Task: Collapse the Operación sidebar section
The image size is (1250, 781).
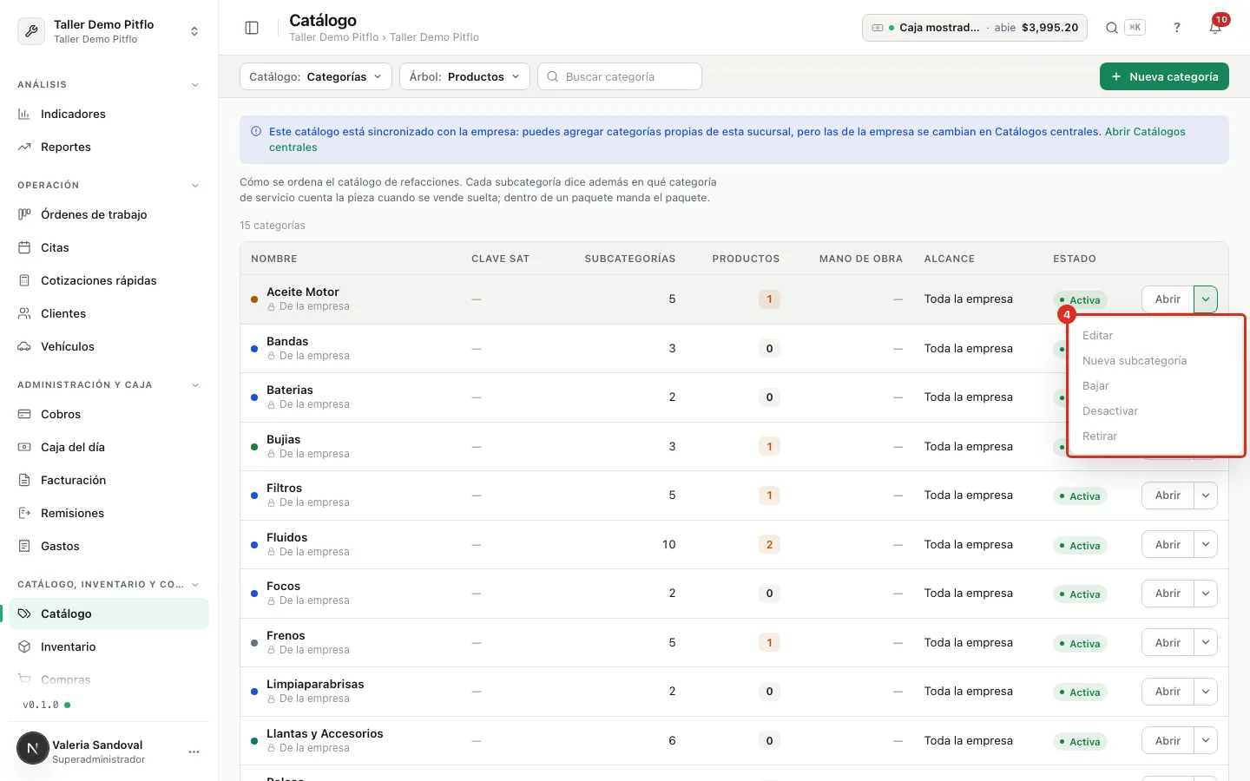Action: coord(195,186)
